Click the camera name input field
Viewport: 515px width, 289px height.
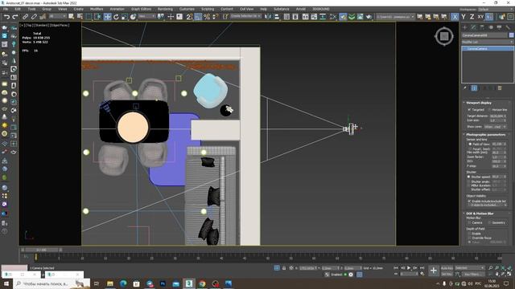pos(484,35)
